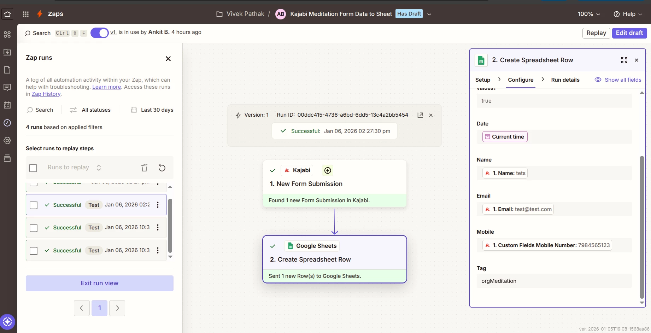Click the Tag field with orgMeditation
This screenshot has width=651, height=333.
coord(554,281)
